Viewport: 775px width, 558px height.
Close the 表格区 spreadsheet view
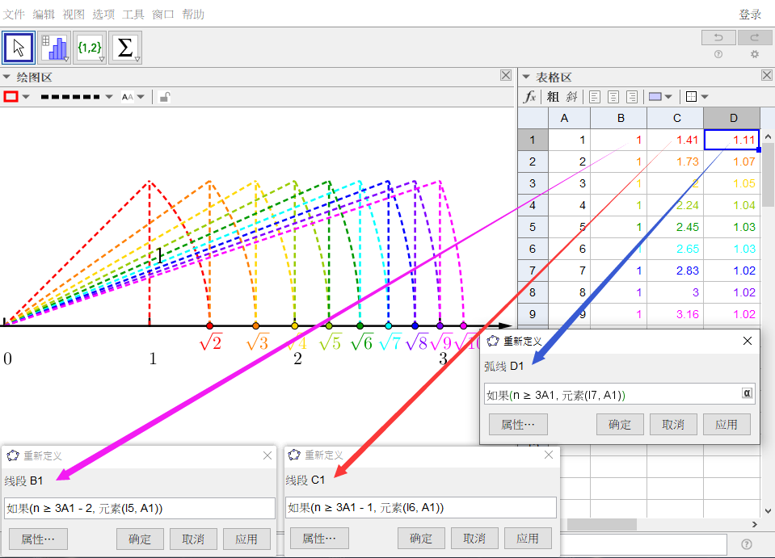pyautogui.click(x=767, y=75)
